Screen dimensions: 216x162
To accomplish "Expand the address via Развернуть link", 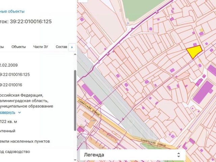I will coord(7,112).
